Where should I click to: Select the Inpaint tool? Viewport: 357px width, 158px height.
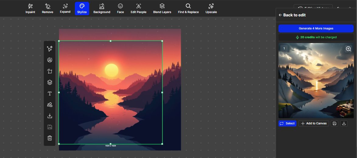(x=30, y=8)
